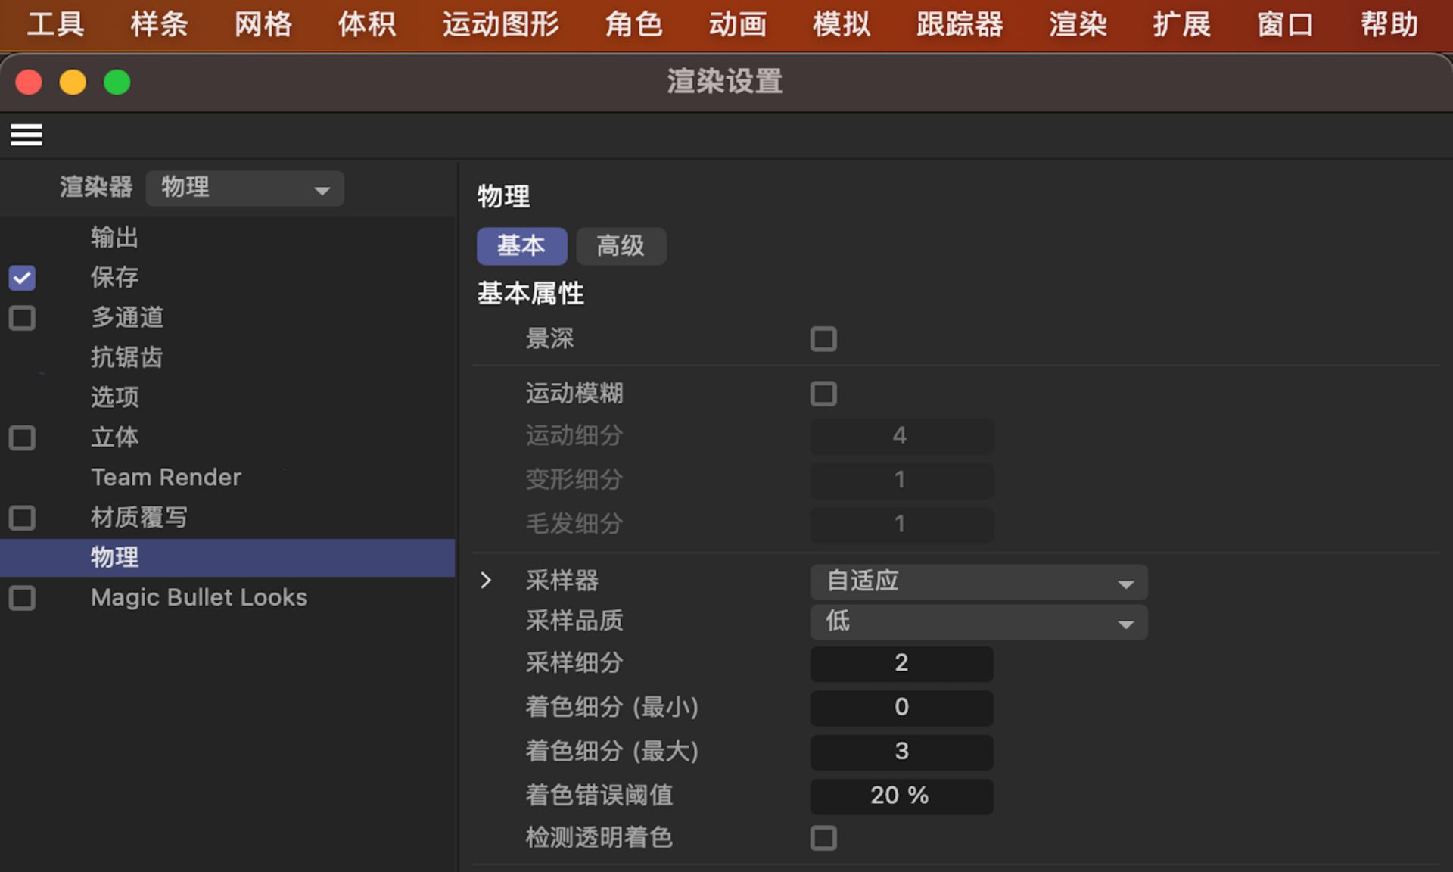Image resolution: width=1453 pixels, height=872 pixels.
Task: Enable Magic Bullet Looks checkbox
Action: [x=22, y=598]
